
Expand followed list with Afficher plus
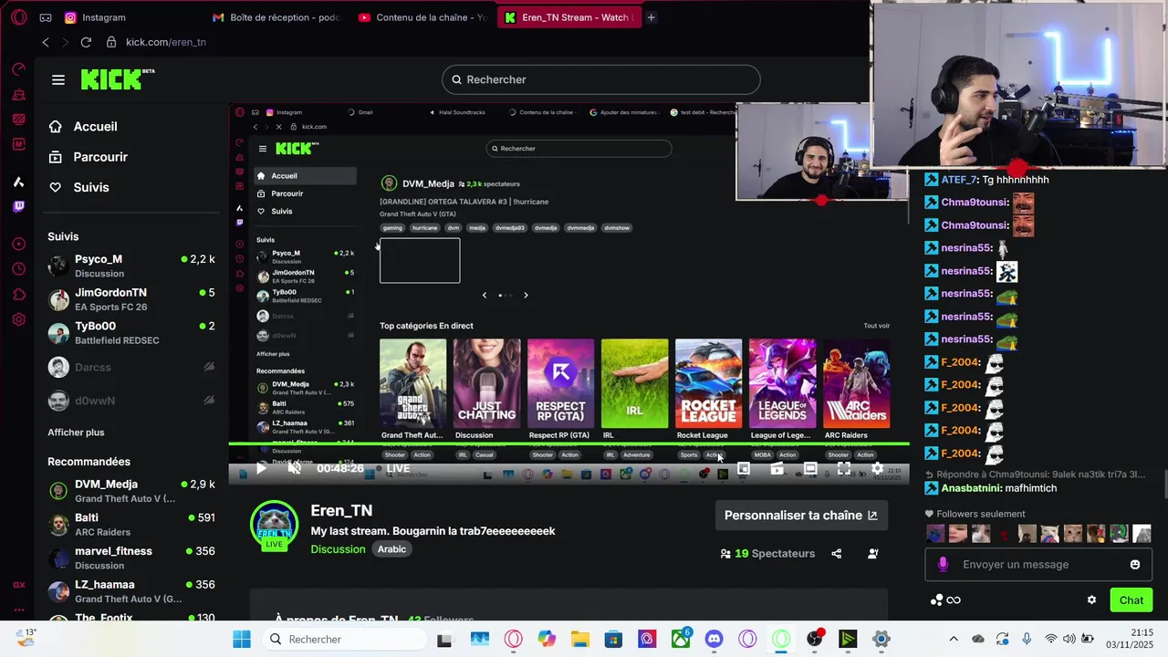click(76, 433)
